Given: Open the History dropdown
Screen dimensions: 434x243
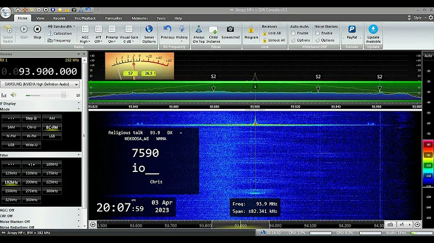Looking at the screenshot, I should point(182,34).
